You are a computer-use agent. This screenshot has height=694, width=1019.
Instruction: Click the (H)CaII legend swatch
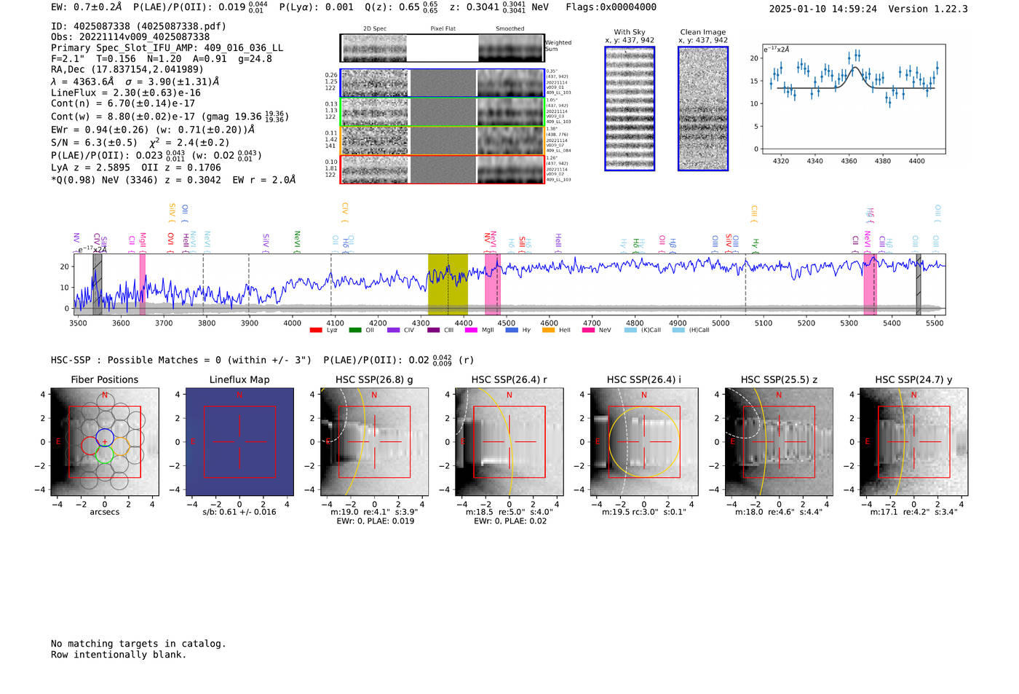point(678,330)
